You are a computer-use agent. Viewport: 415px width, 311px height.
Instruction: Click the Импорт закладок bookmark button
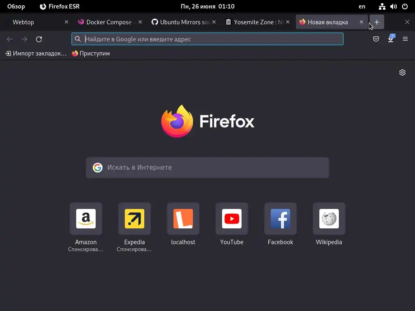click(x=36, y=54)
